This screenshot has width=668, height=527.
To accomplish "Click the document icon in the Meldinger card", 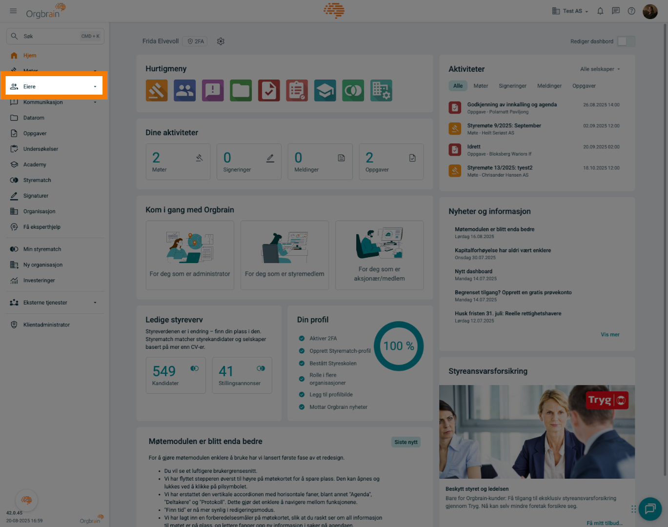I will 342,158.
